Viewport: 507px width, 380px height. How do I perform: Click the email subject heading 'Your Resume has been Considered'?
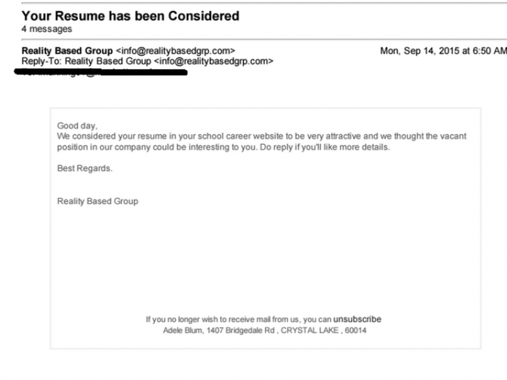click(x=130, y=16)
